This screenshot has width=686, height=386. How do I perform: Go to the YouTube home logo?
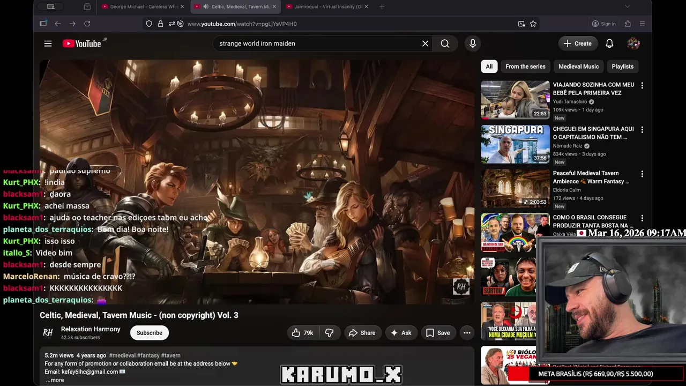click(x=82, y=43)
